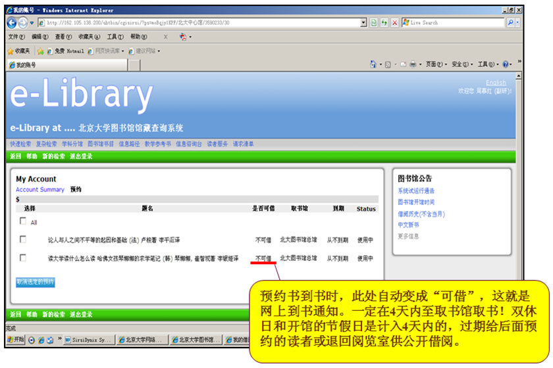Open the 帮助 Help menu in menu bar

(x=139, y=37)
